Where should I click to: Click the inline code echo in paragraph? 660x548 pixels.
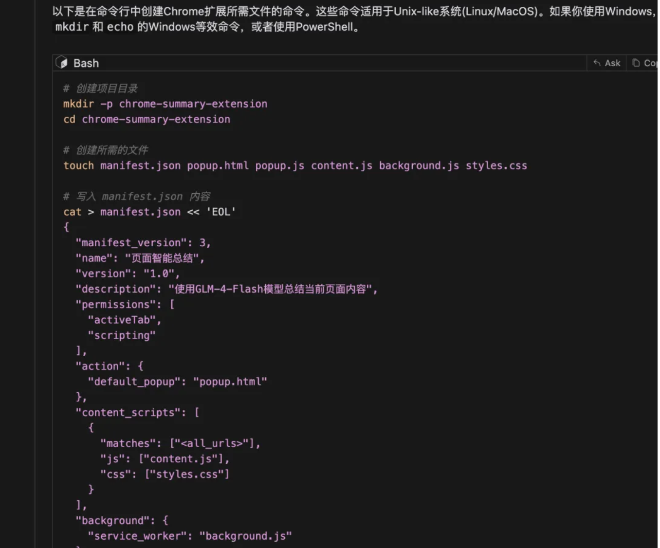[120, 27]
